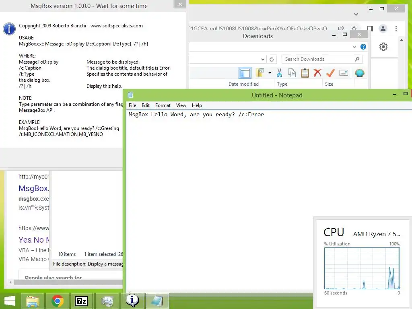Open the Edit menu in Notepad
Image resolution: width=412 pixels, height=309 pixels.
(146, 105)
